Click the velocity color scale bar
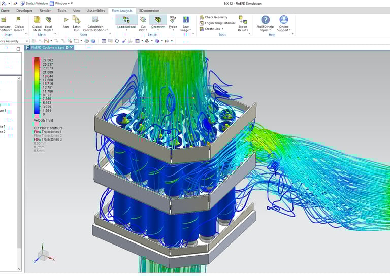Viewport: 390px width, 279px height. point(37,86)
